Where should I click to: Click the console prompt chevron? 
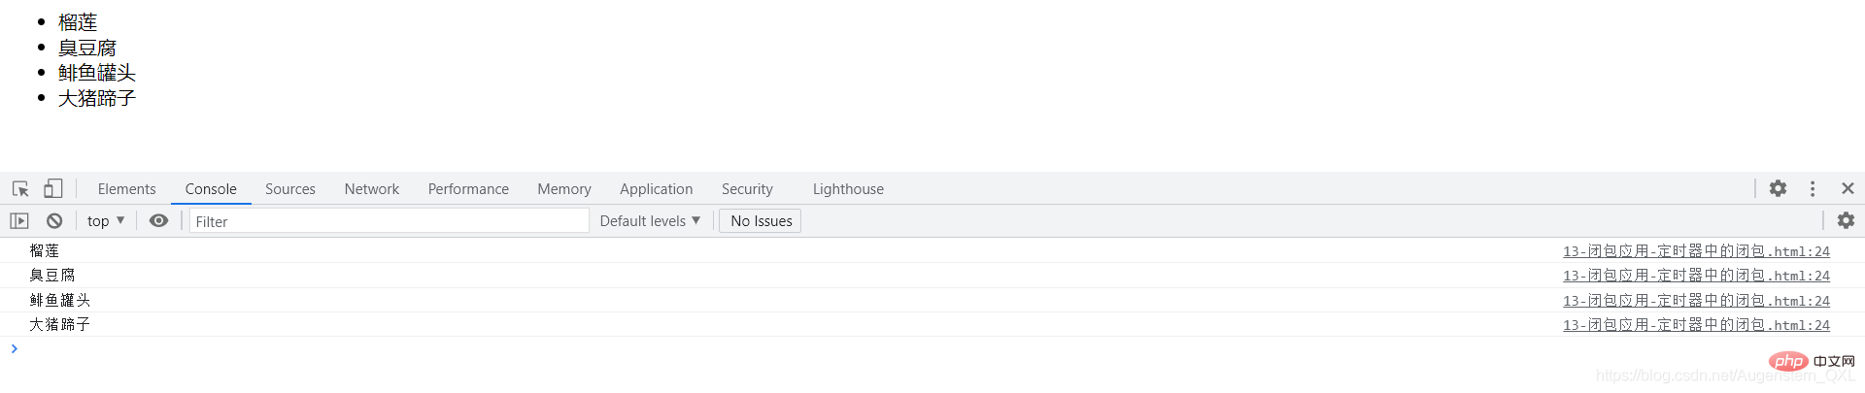pos(14,348)
